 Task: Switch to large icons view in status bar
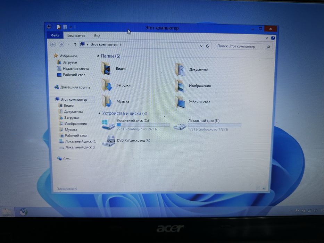point(264,188)
